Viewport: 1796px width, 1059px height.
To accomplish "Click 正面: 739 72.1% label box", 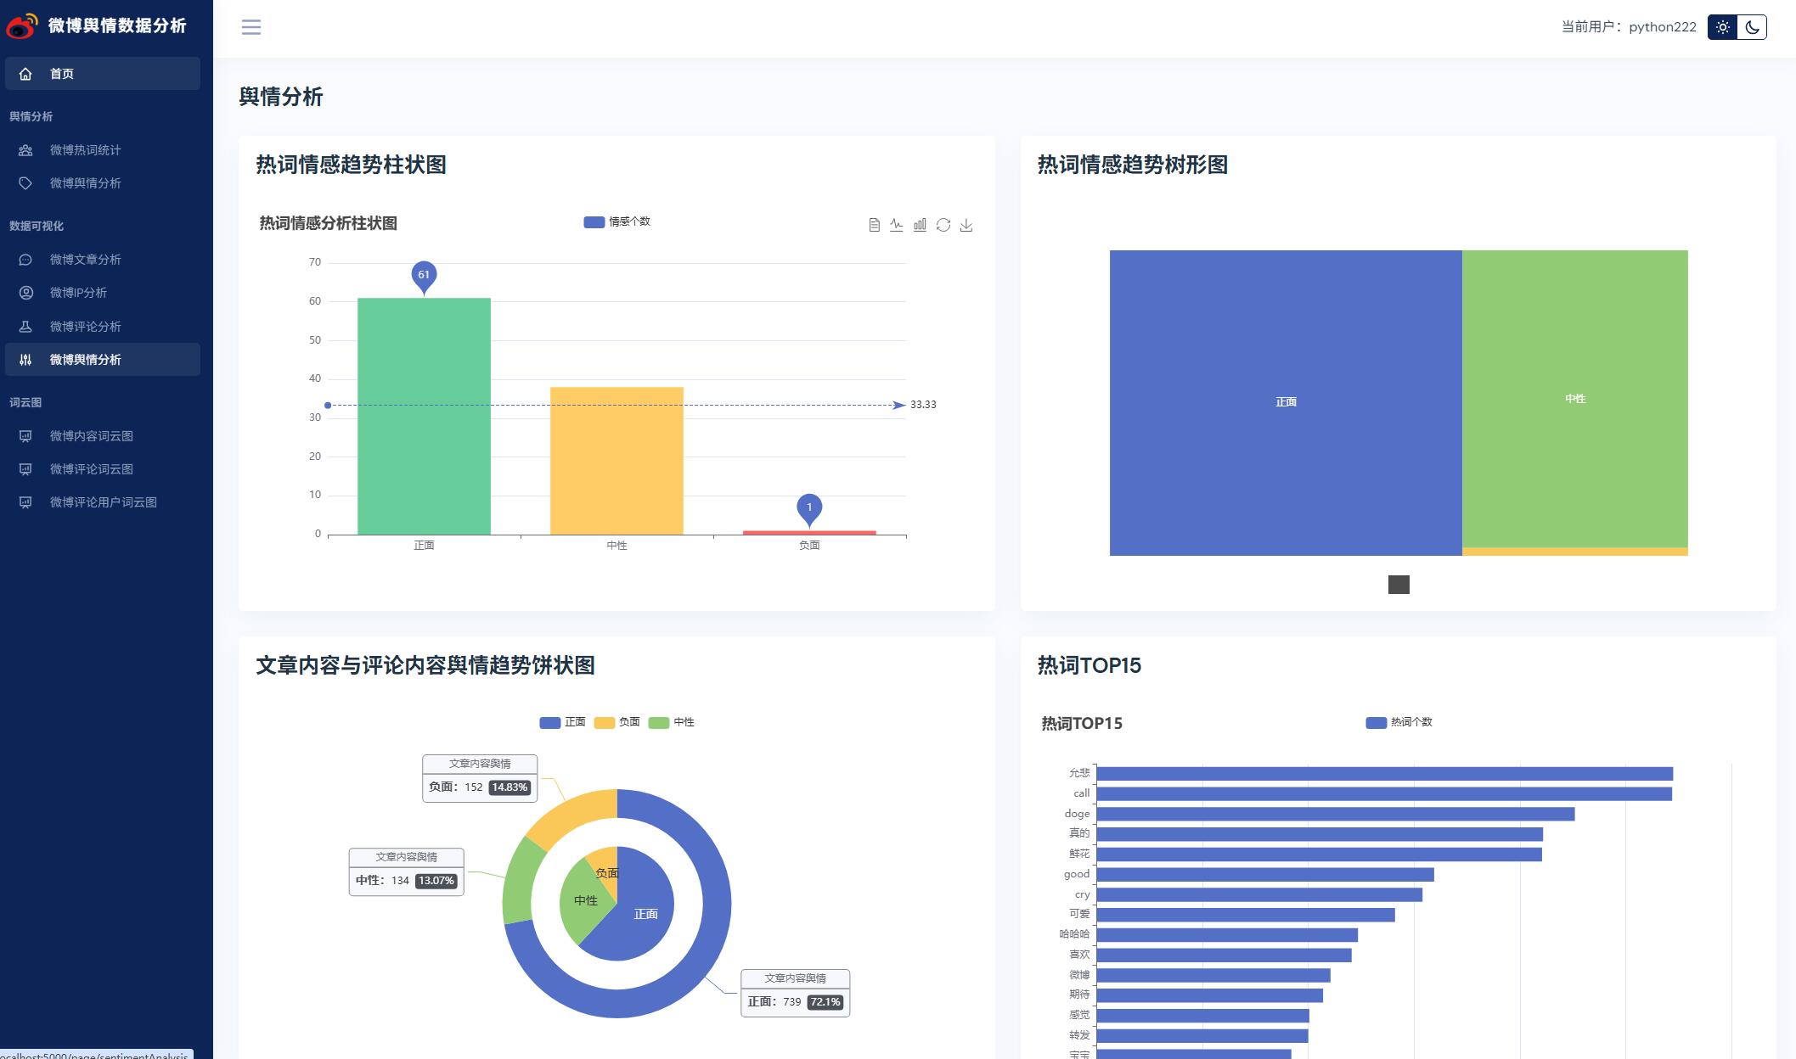I will tap(796, 993).
